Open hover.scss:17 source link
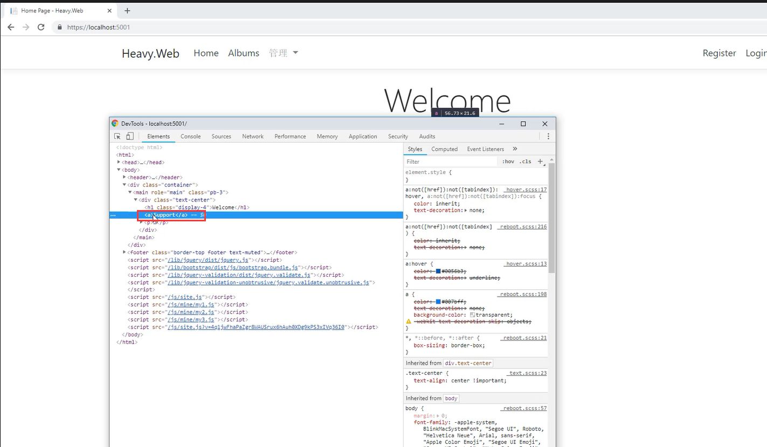This screenshot has width=767, height=447. [526, 190]
